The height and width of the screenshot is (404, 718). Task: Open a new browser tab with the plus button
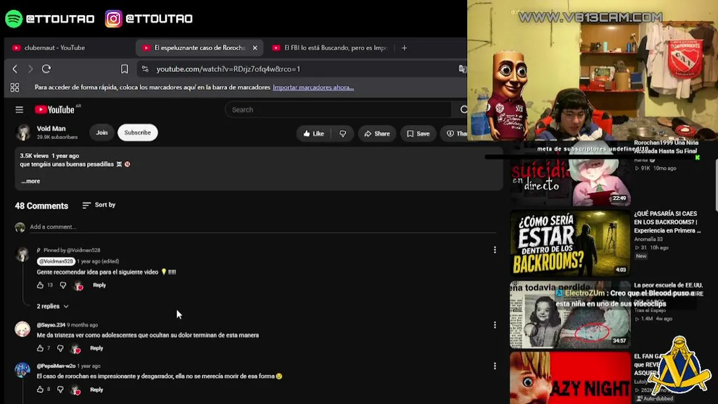(404, 48)
